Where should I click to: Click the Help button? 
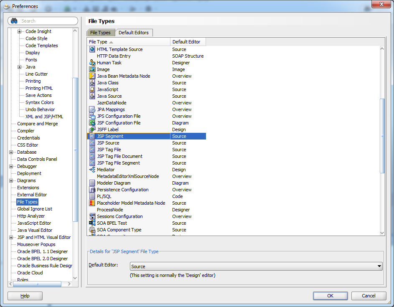(25, 296)
